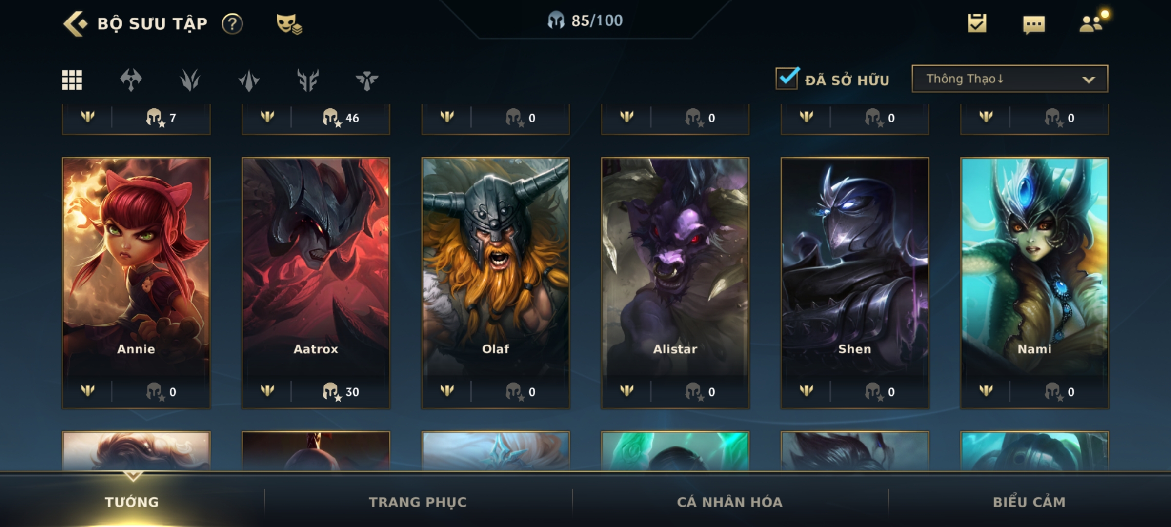Tap the 85/100 champion count indicator
This screenshot has width=1171, height=527.
[x=585, y=20]
